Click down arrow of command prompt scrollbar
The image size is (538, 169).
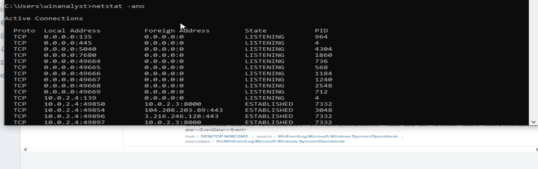pos(533,122)
